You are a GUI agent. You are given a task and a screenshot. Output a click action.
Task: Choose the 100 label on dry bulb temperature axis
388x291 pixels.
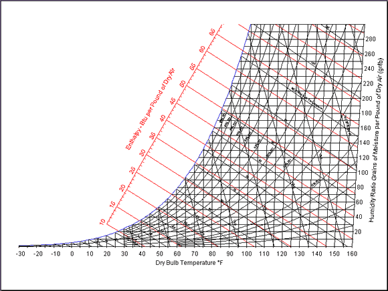coord(247,254)
